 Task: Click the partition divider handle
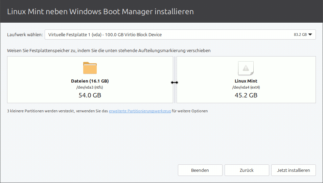click(x=175, y=83)
